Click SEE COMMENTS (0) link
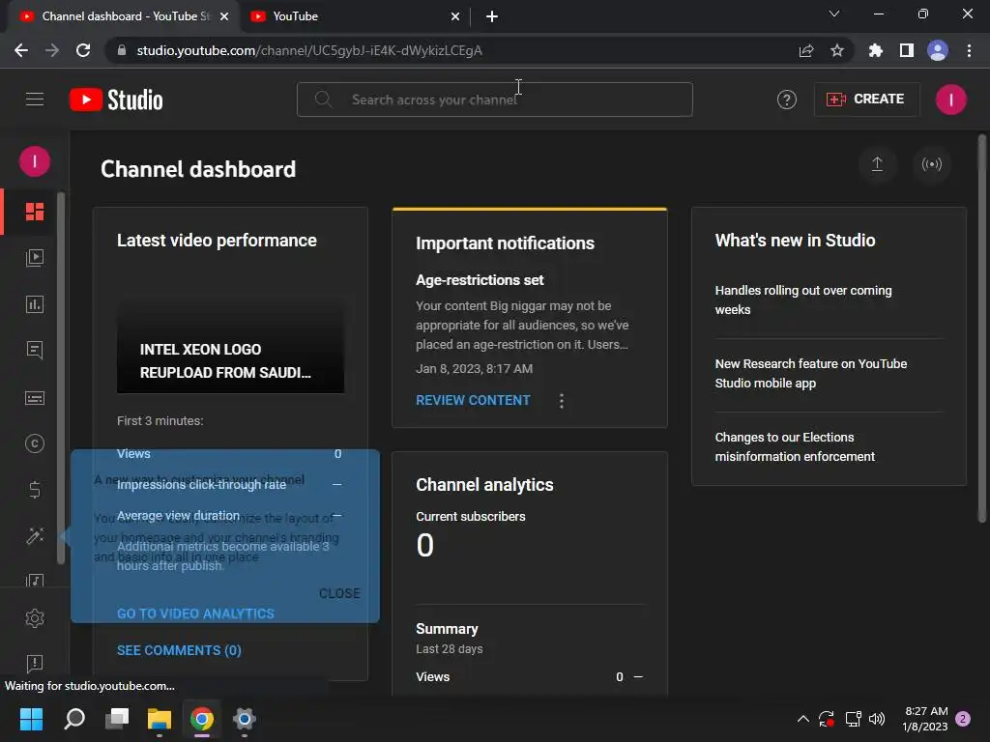 179,650
